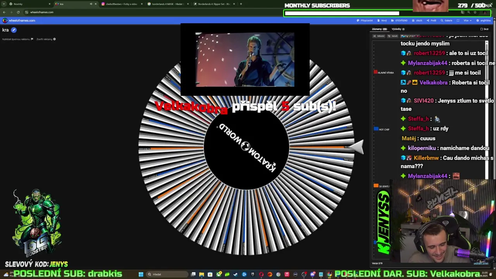The width and height of the screenshot is (496, 279).
Task: Enter fullscreen mode with the expand icon
Action: 458,21
